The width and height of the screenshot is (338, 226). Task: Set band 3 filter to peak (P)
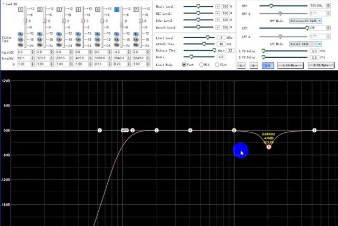point(59,34)
